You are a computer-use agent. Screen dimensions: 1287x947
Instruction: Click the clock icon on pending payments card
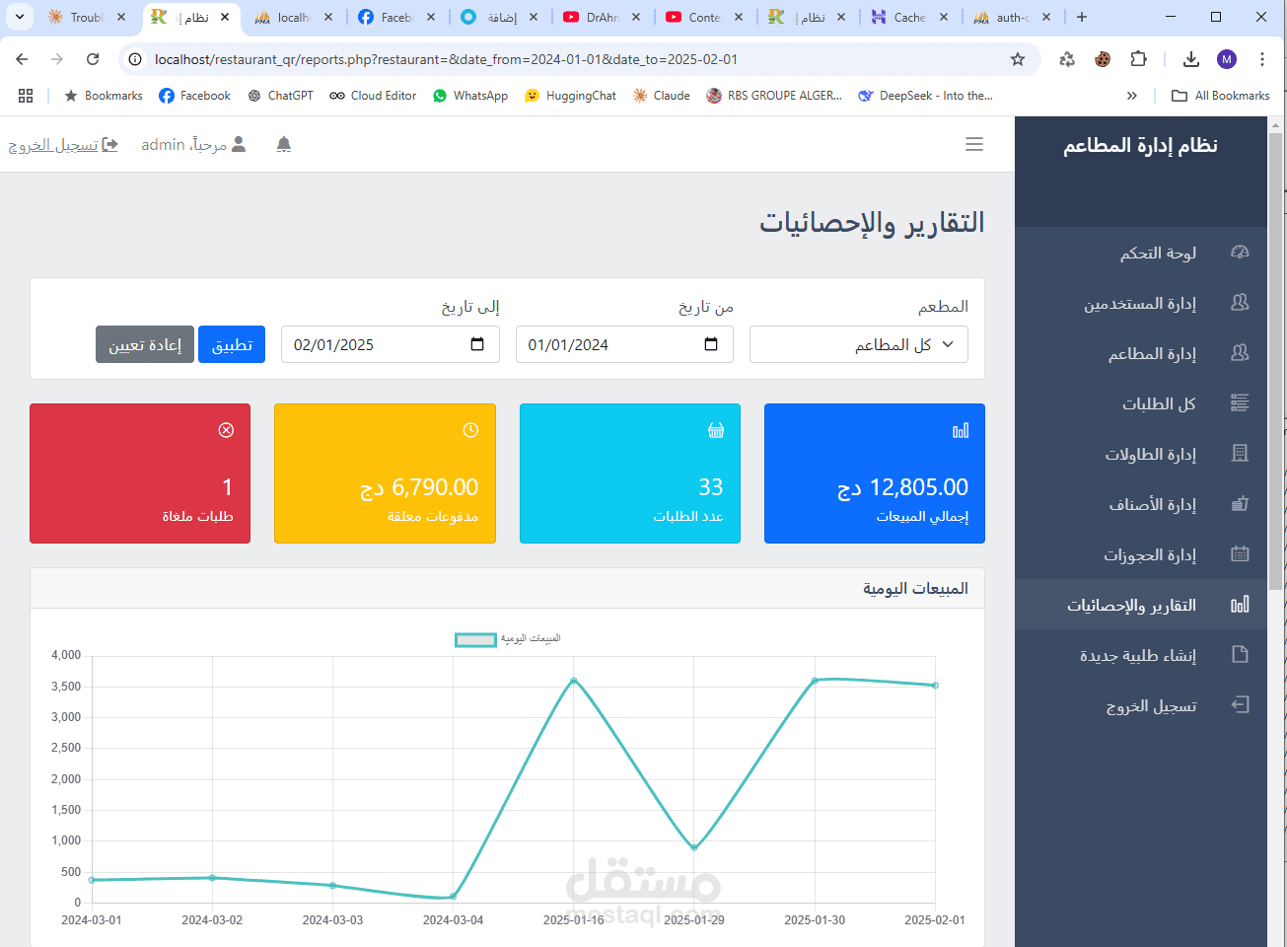pos(469,430)
